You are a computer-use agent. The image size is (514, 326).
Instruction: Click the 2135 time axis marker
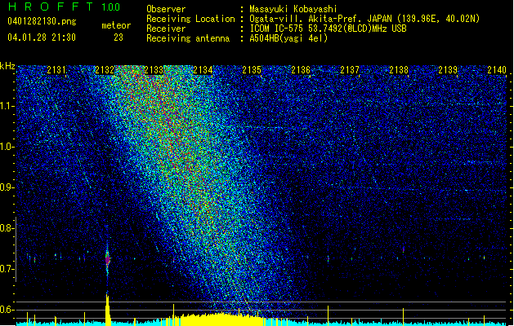click(252, 69)
